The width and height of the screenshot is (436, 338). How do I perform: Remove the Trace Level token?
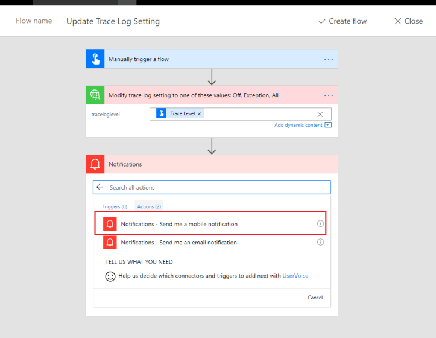point(200,113)
